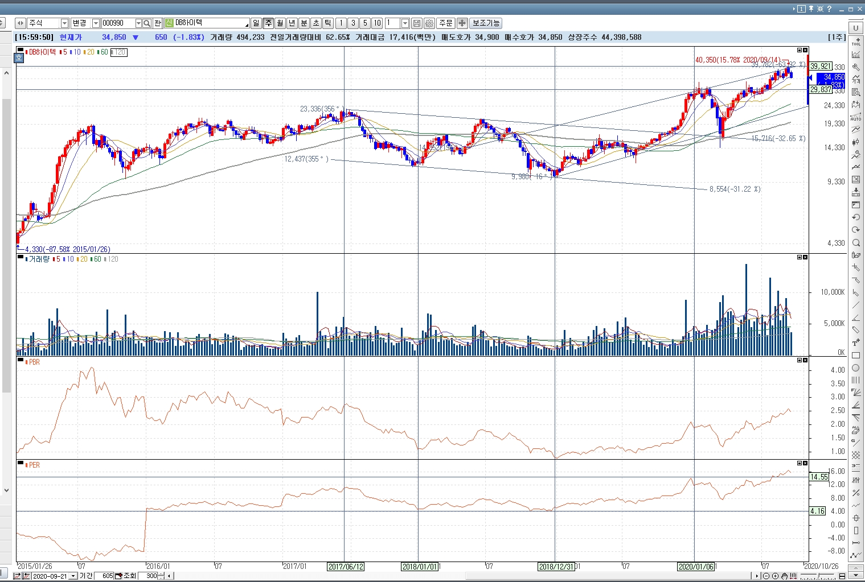This screenshot has width=865, height=582.
Task: Click the 조회 count stepper arrows
Action: coord(161,576)
